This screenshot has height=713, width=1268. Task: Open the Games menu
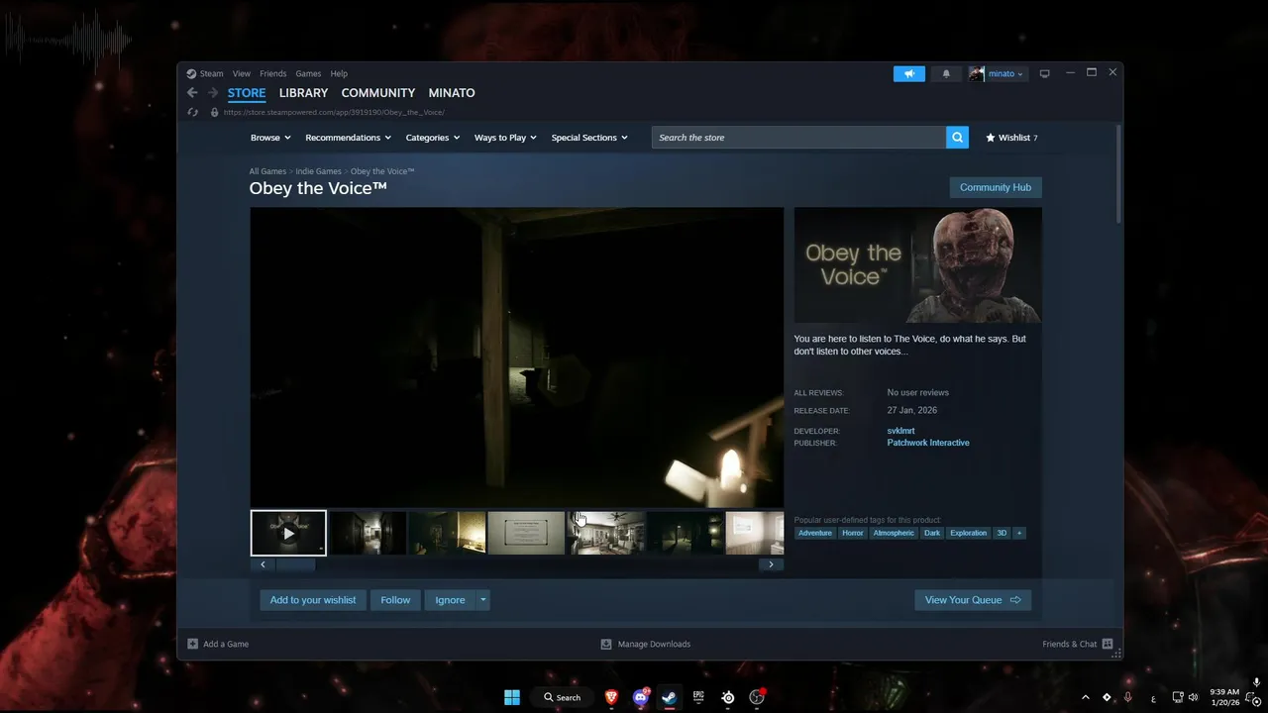pos(308,73)
